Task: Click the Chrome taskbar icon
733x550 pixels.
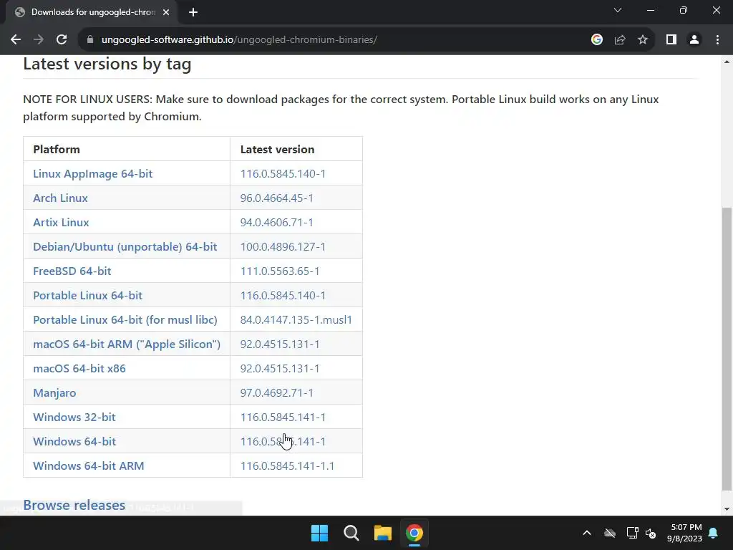Action: tap(414, 533)
